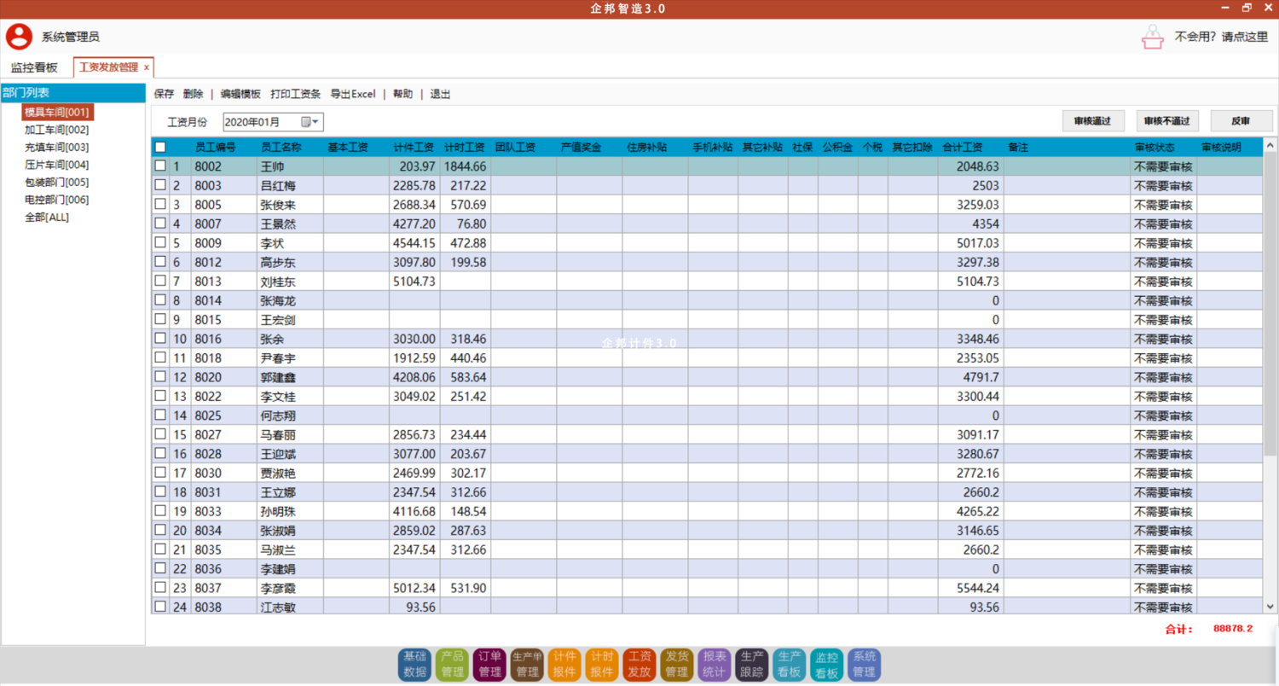This screenshot has height=686, width=1279.
Task: Open the 计时报件 module tile
Action: click(602, 664)
